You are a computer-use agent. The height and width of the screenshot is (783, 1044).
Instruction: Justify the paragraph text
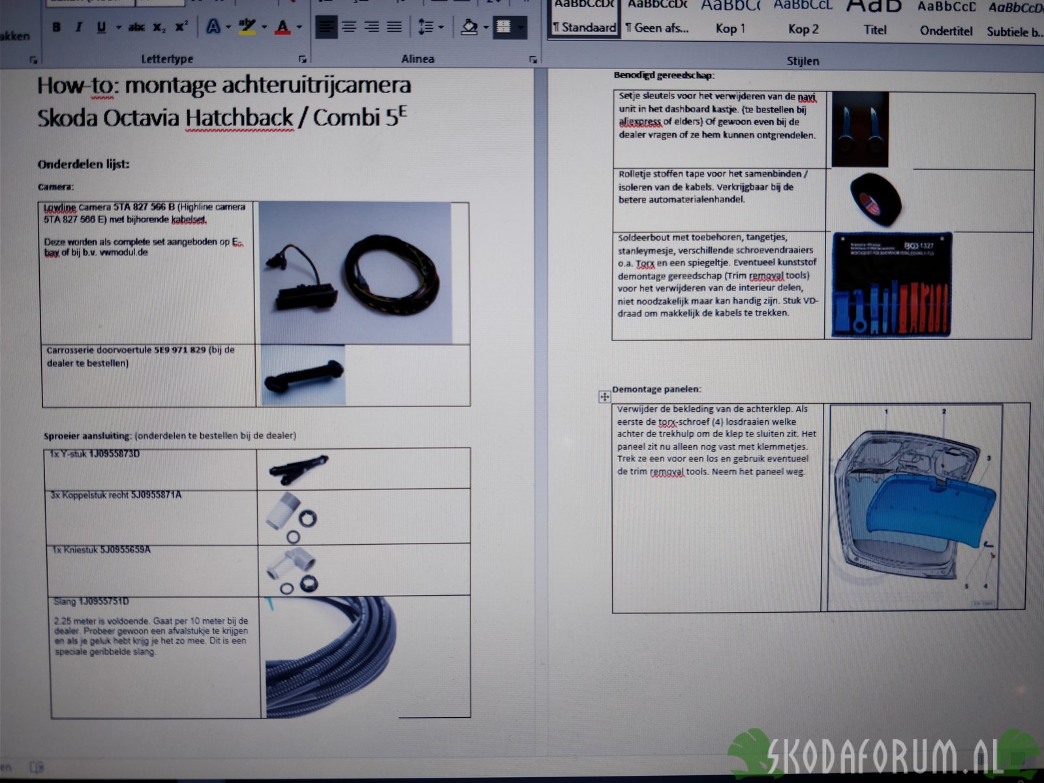point(394,27)
